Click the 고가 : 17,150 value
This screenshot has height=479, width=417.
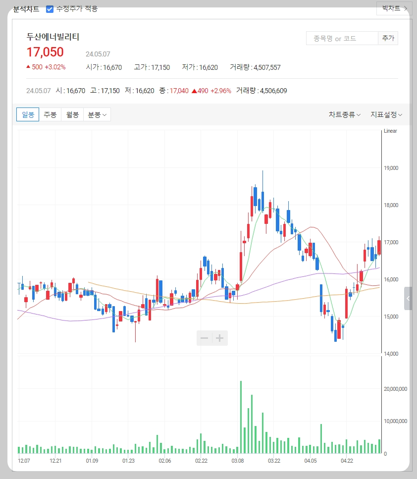(152, 67)
